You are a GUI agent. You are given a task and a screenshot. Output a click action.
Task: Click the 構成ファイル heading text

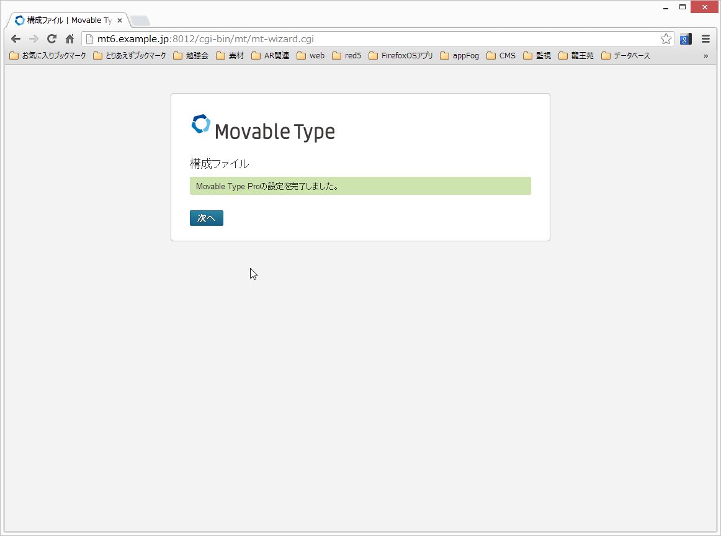pos(219,164)
